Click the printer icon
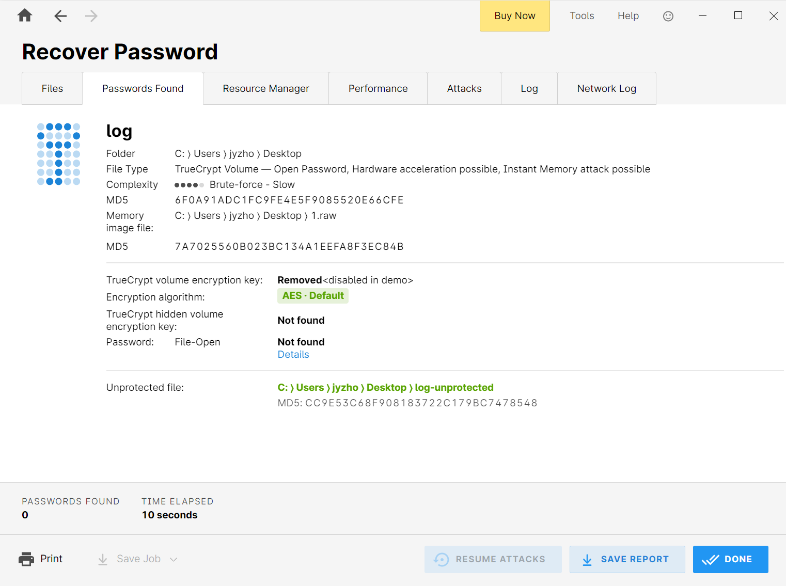 (x=26, y=559)
